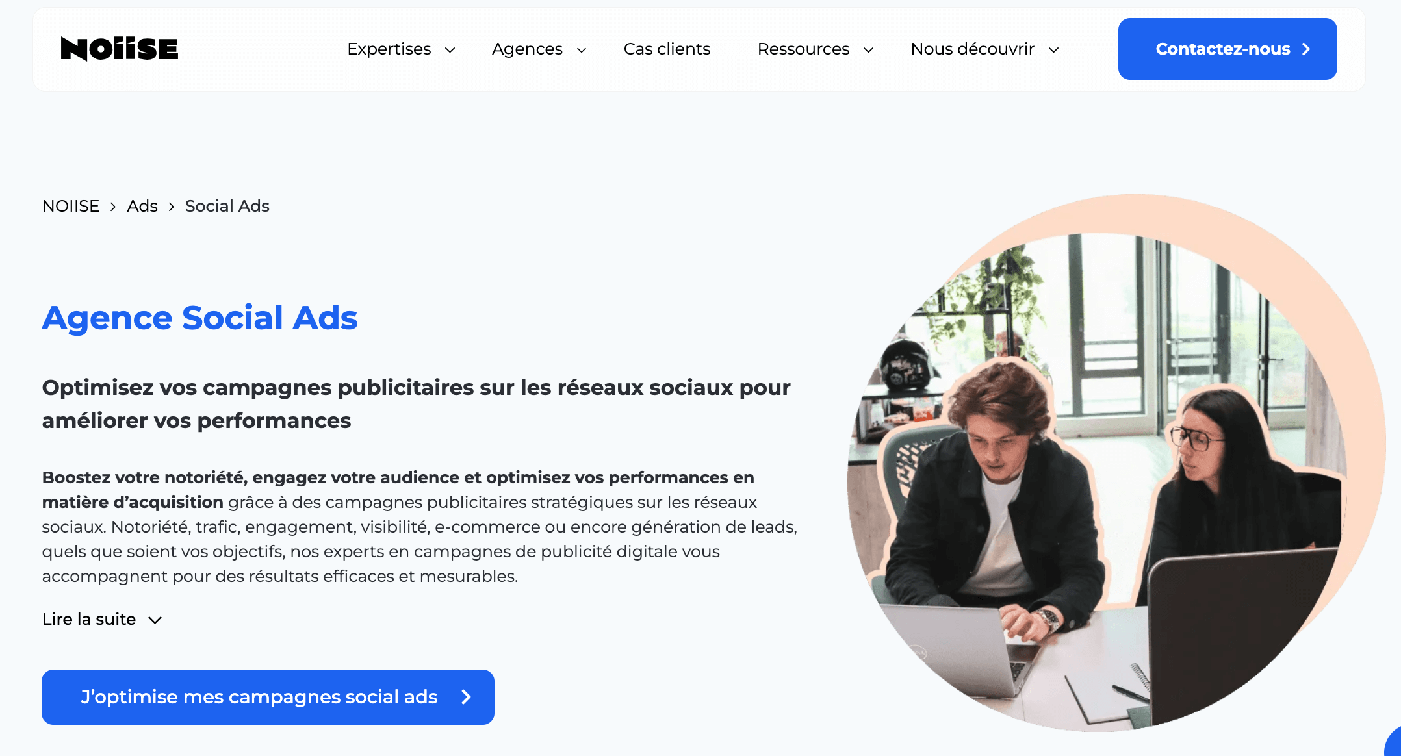The width and height of the screenshot is (1401, 756).
Task: Click the chevron next to Agences
Action: [x=582, y=50]
